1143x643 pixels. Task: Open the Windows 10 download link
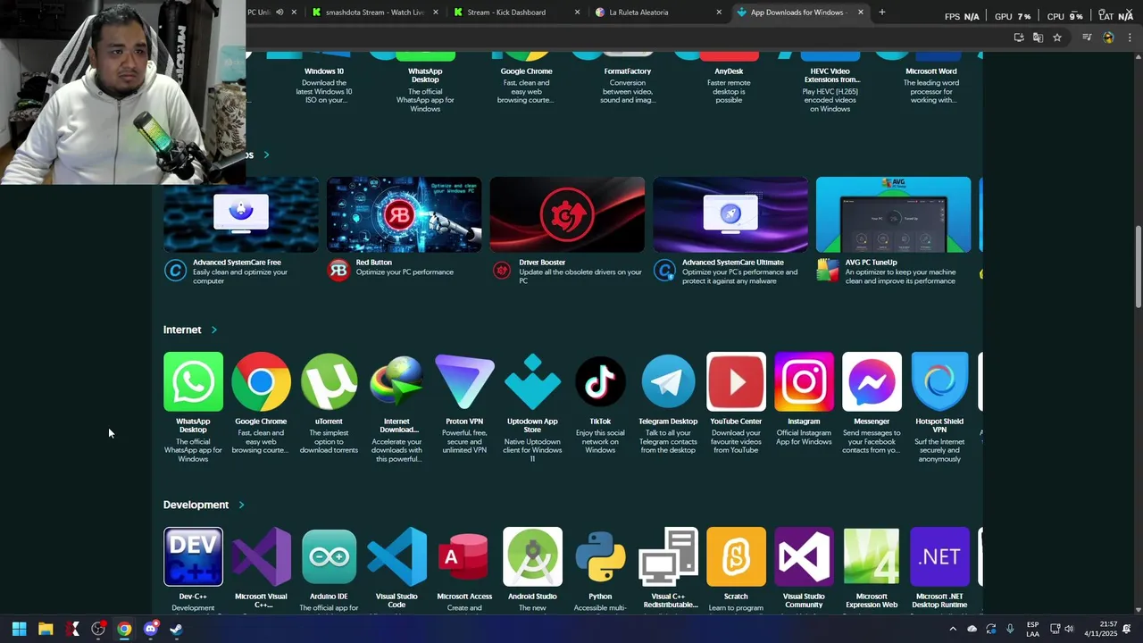[324, 71]
